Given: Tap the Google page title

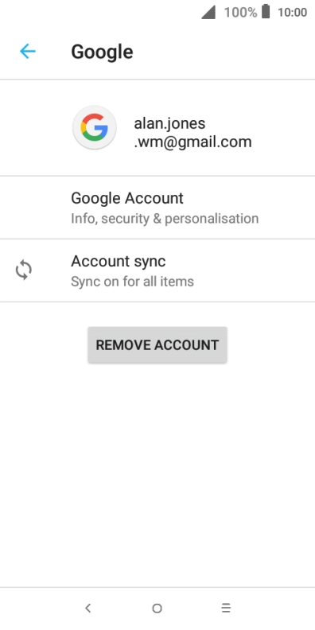Looking at the screenshot, I should click(x=102, y=52).
